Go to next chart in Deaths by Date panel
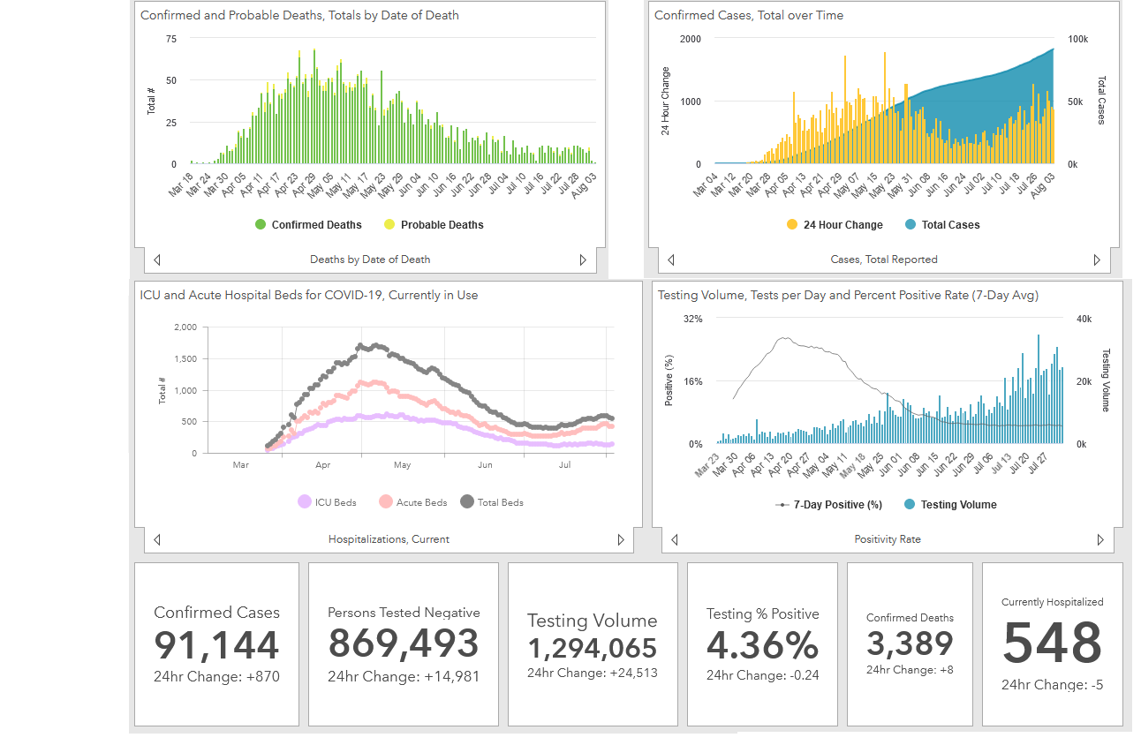Image resolution: width=1141 pixels, height=745 pixels. click(x=583, y=260)
